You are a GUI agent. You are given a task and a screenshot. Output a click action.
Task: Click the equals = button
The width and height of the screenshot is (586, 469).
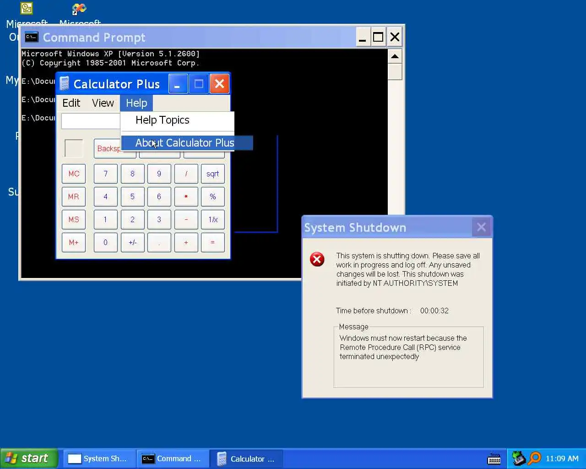point(212,242)
